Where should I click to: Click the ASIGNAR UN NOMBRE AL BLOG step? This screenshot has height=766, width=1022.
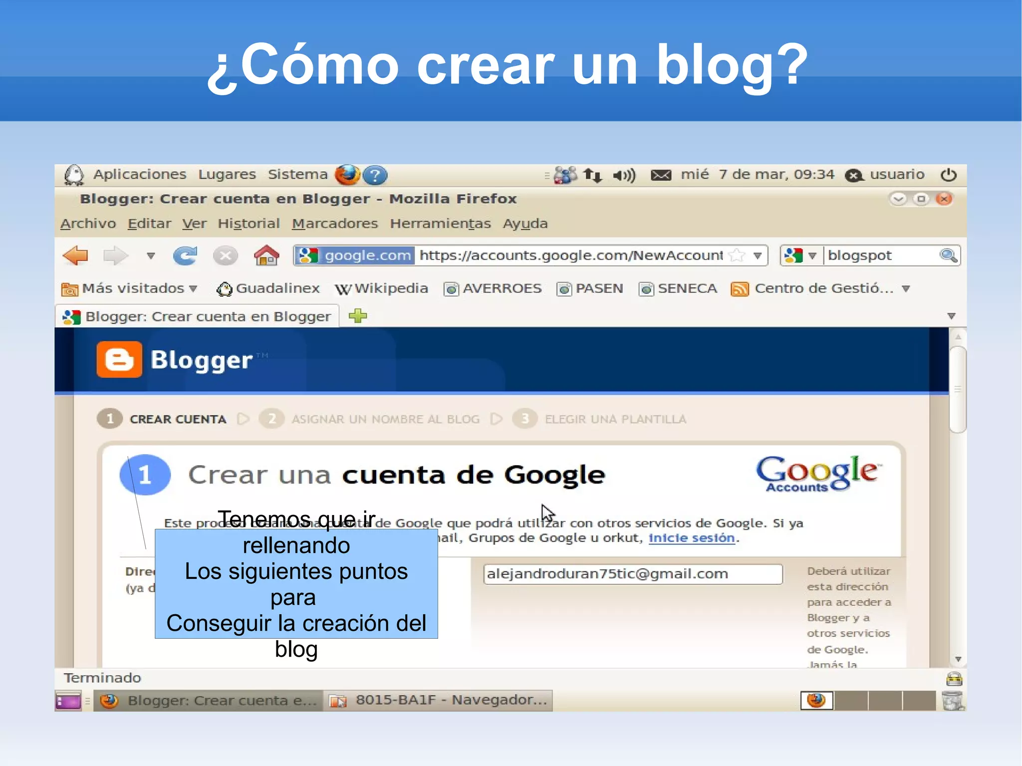pos(385,419)
